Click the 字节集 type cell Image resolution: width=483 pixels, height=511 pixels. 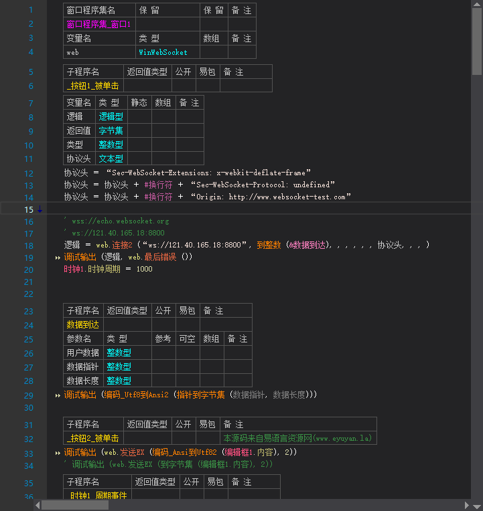pyautogui.click(x=111, y=130)
